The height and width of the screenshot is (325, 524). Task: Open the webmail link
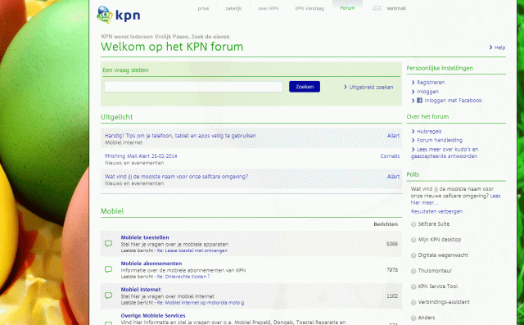(x=396, y=8)
